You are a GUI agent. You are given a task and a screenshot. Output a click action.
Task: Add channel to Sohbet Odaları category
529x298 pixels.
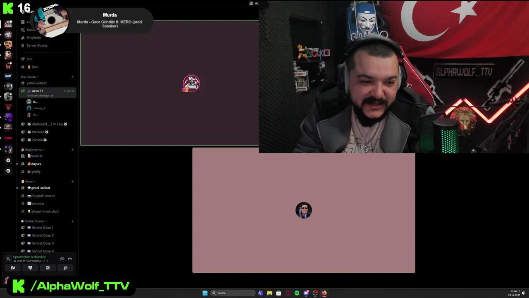[73, 221]
